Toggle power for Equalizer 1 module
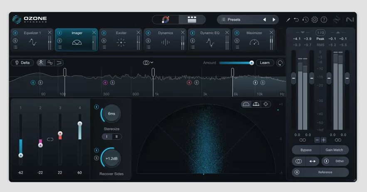The width and height of the screenshot is (367, 192). click(15, 33)
